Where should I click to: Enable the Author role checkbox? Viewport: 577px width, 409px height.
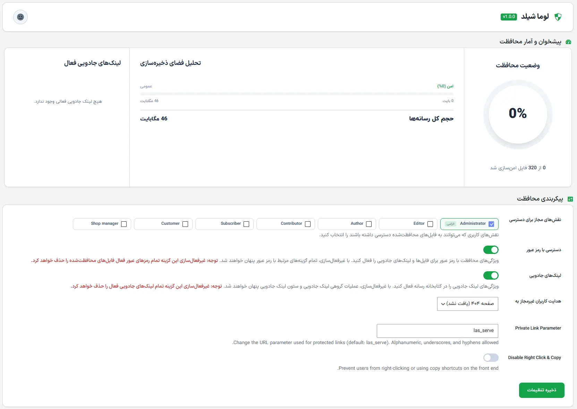369,224
